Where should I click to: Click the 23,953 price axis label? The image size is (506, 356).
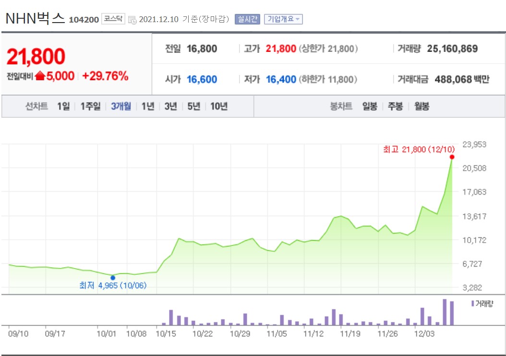(x=474, y=145)
